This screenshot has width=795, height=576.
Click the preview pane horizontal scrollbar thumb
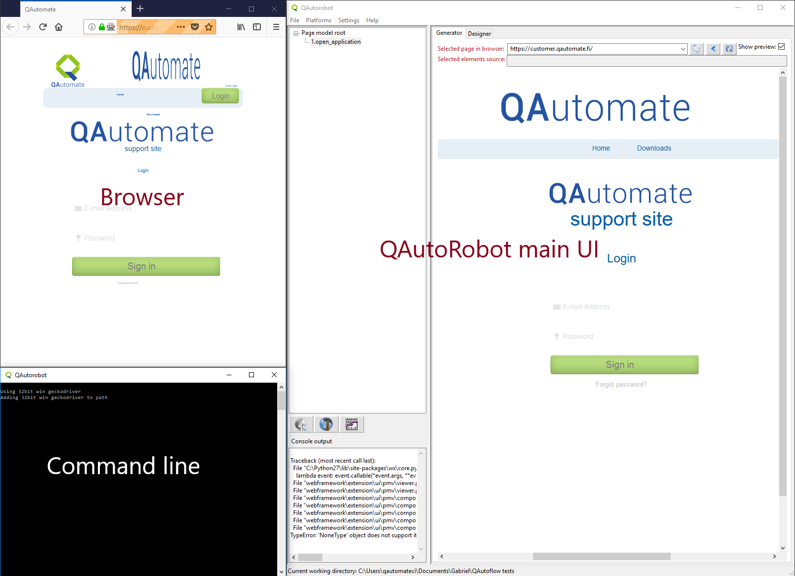tap(602, 557)
